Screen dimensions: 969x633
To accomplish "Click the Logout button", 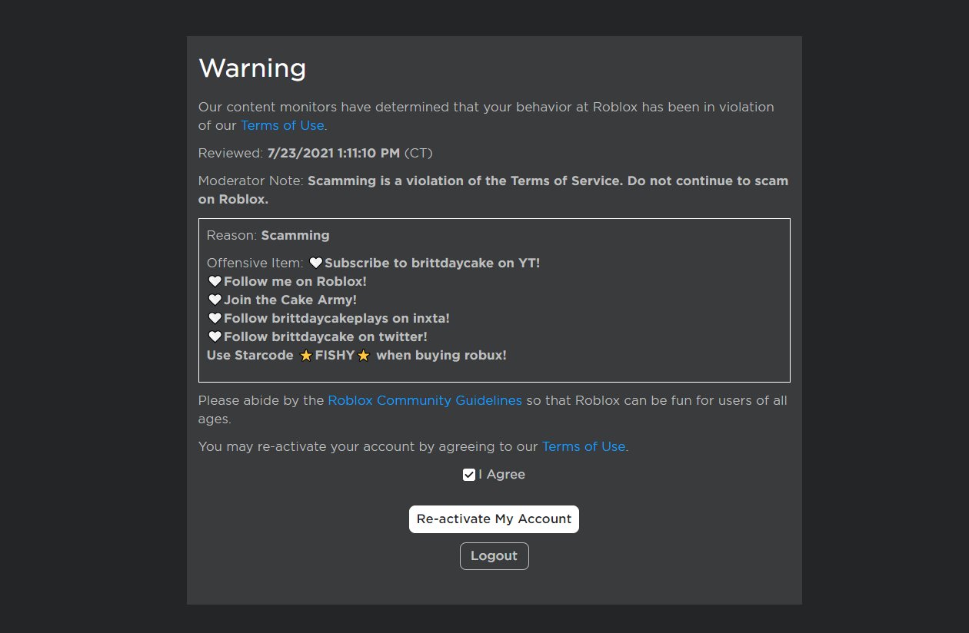I will tap(494, 556).
